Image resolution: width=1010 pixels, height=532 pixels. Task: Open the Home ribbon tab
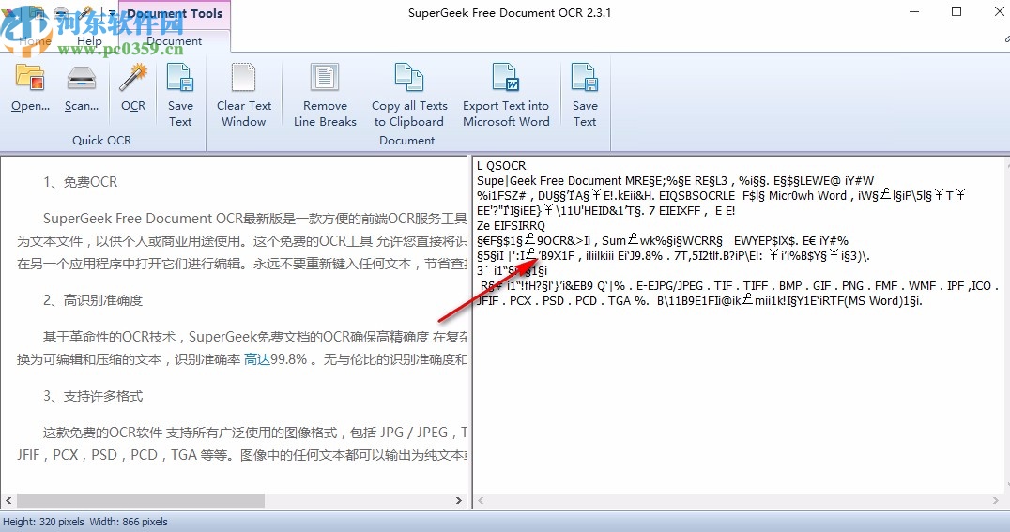tap(35, 41)
